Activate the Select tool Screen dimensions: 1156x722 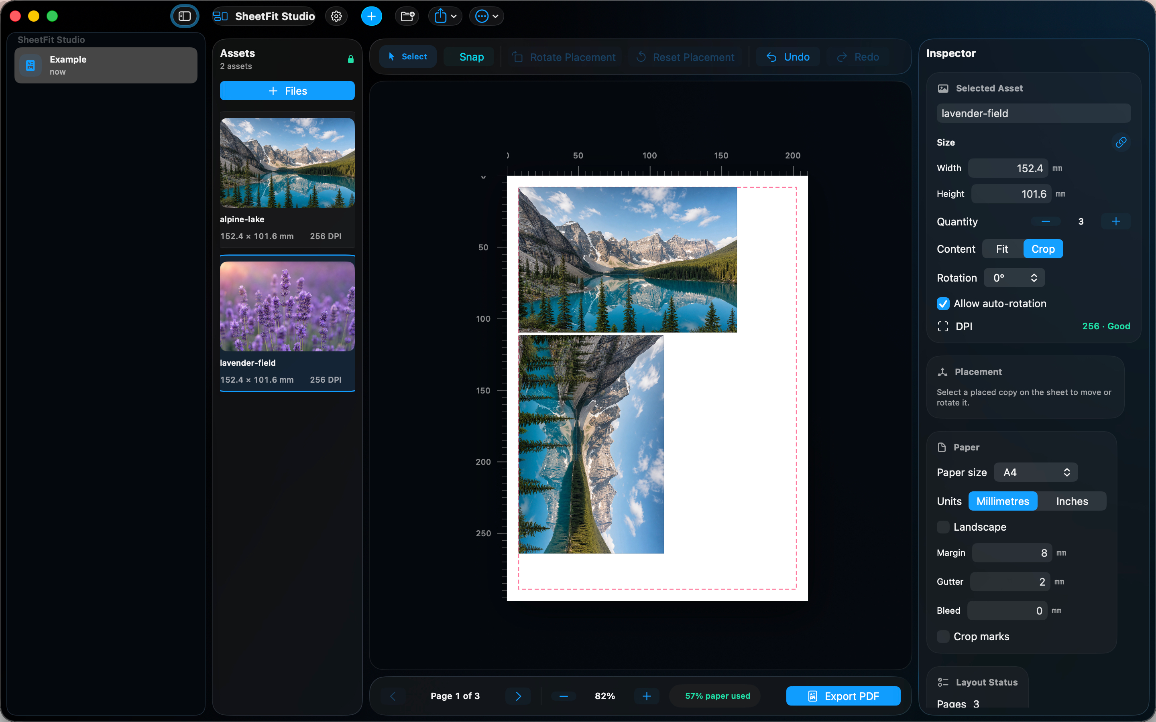407,57
